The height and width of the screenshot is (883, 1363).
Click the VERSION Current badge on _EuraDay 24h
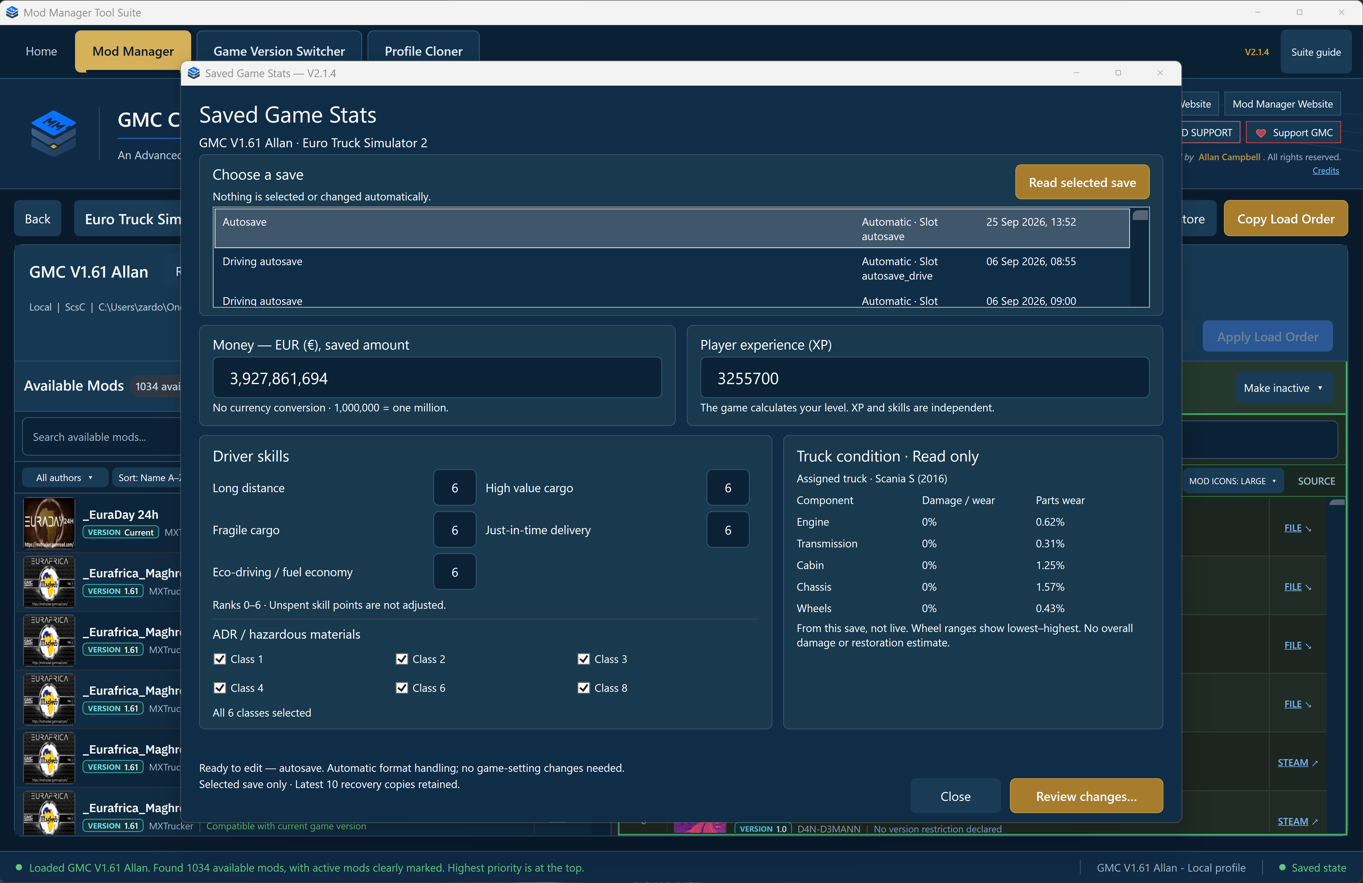coord(121,532)
